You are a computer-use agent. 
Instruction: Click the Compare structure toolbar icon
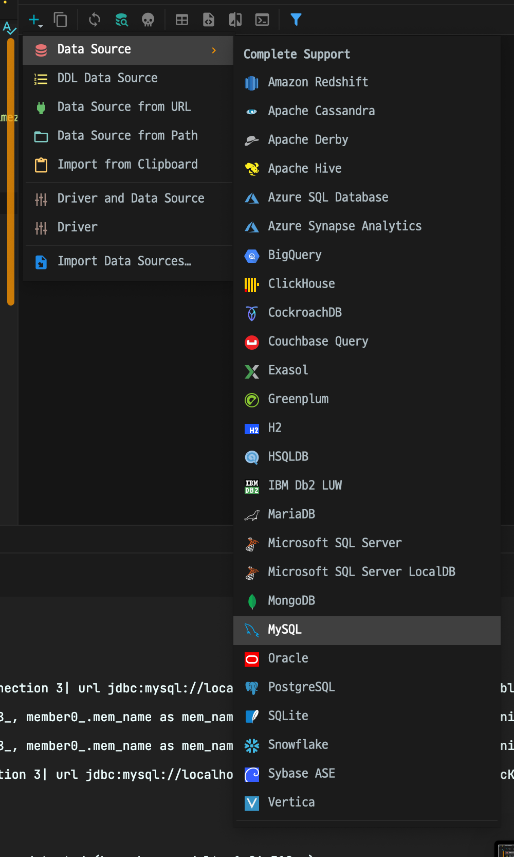coord(235,20)
